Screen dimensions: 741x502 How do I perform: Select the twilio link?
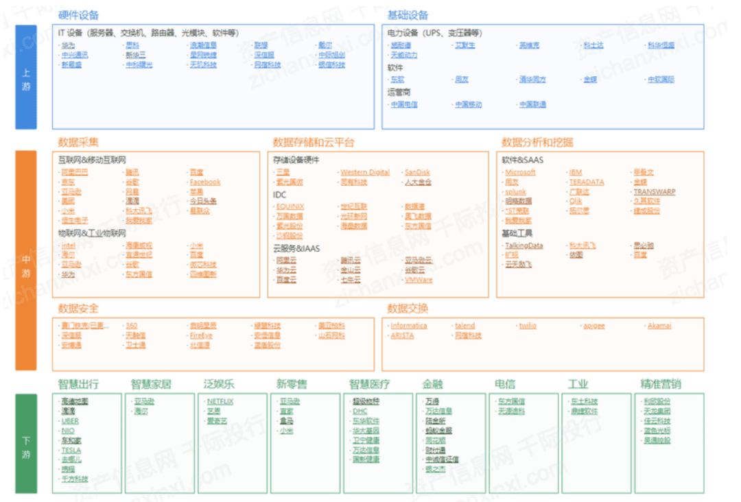click(x=528, y=326)
